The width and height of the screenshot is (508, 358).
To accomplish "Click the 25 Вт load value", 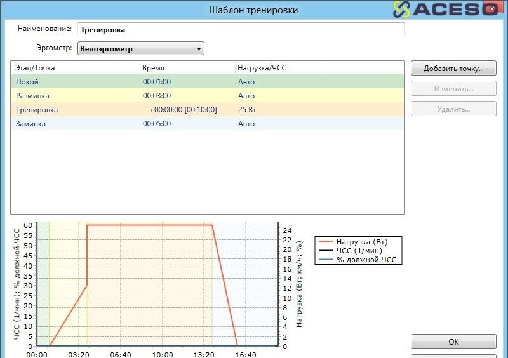I will 246,110.
